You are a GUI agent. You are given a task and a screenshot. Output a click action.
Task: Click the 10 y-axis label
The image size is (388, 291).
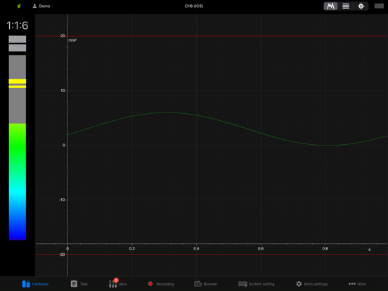click(63, 91)
